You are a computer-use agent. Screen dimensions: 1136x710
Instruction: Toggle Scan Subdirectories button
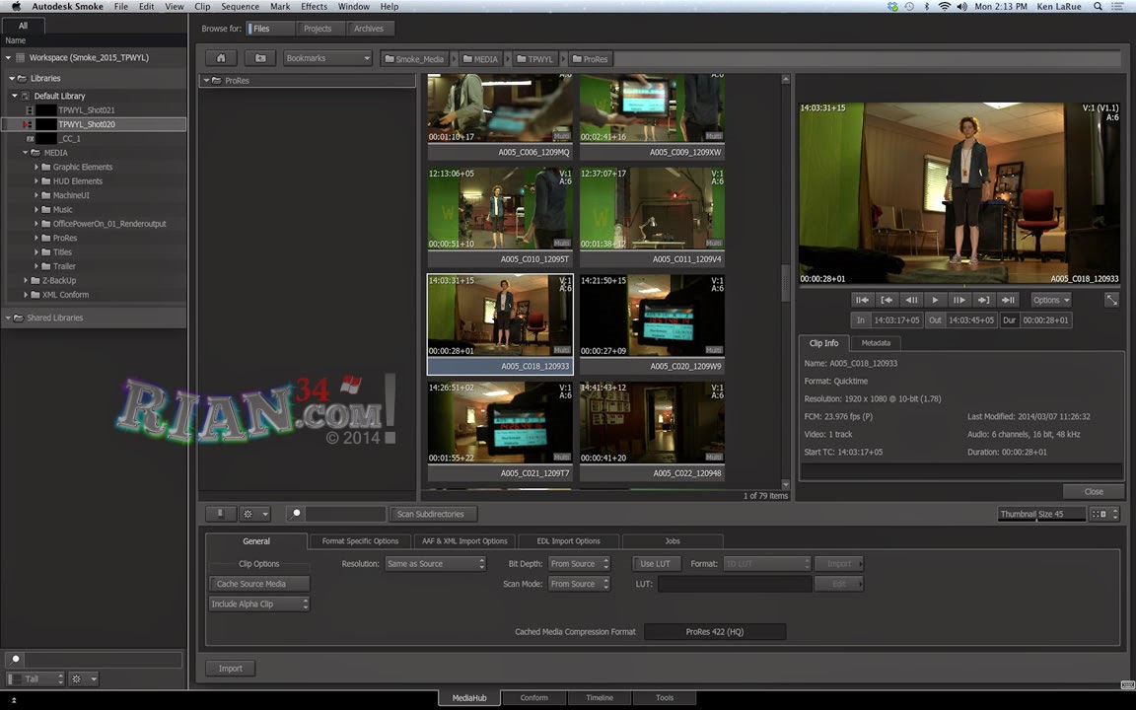pos(433,514)
